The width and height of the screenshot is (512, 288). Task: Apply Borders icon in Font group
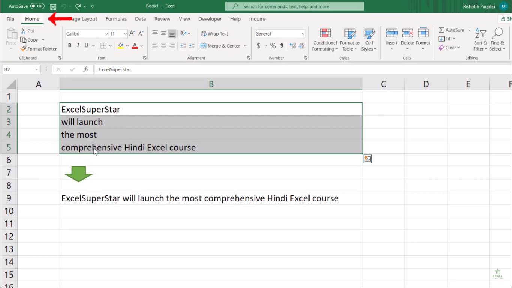tap(103, 46)
